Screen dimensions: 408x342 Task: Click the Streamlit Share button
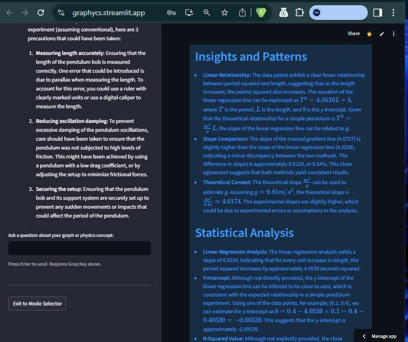[354, 33]
